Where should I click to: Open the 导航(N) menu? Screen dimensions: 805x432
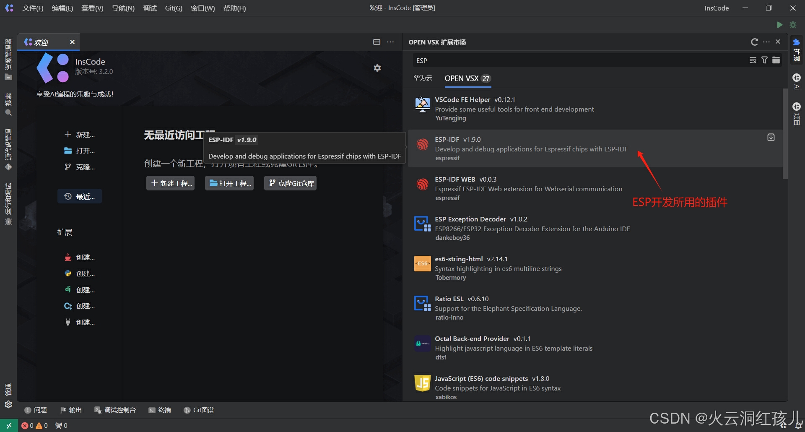click(x=123, y=8)
